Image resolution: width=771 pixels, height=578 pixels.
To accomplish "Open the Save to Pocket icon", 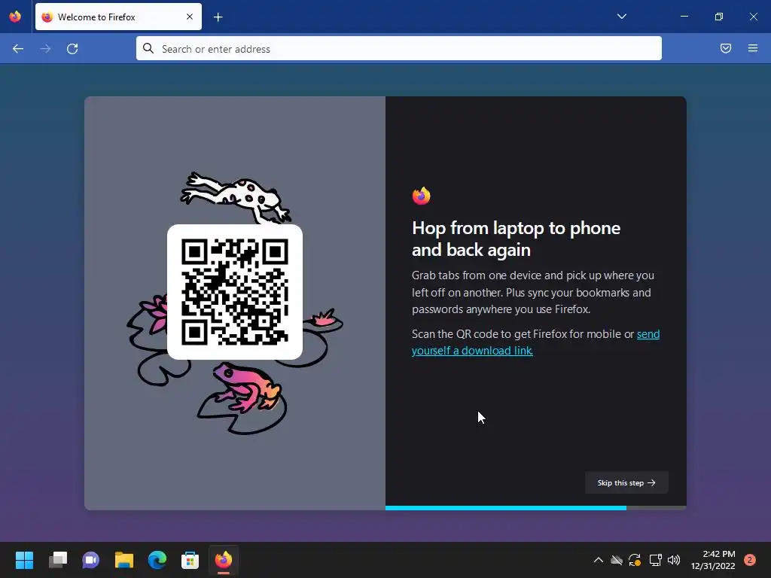I will click(726, 48).
